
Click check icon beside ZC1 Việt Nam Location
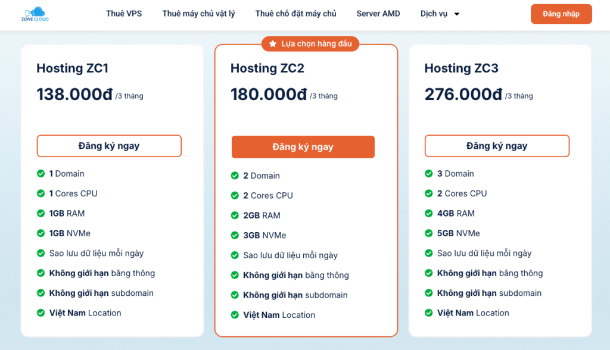coord(41,313)
